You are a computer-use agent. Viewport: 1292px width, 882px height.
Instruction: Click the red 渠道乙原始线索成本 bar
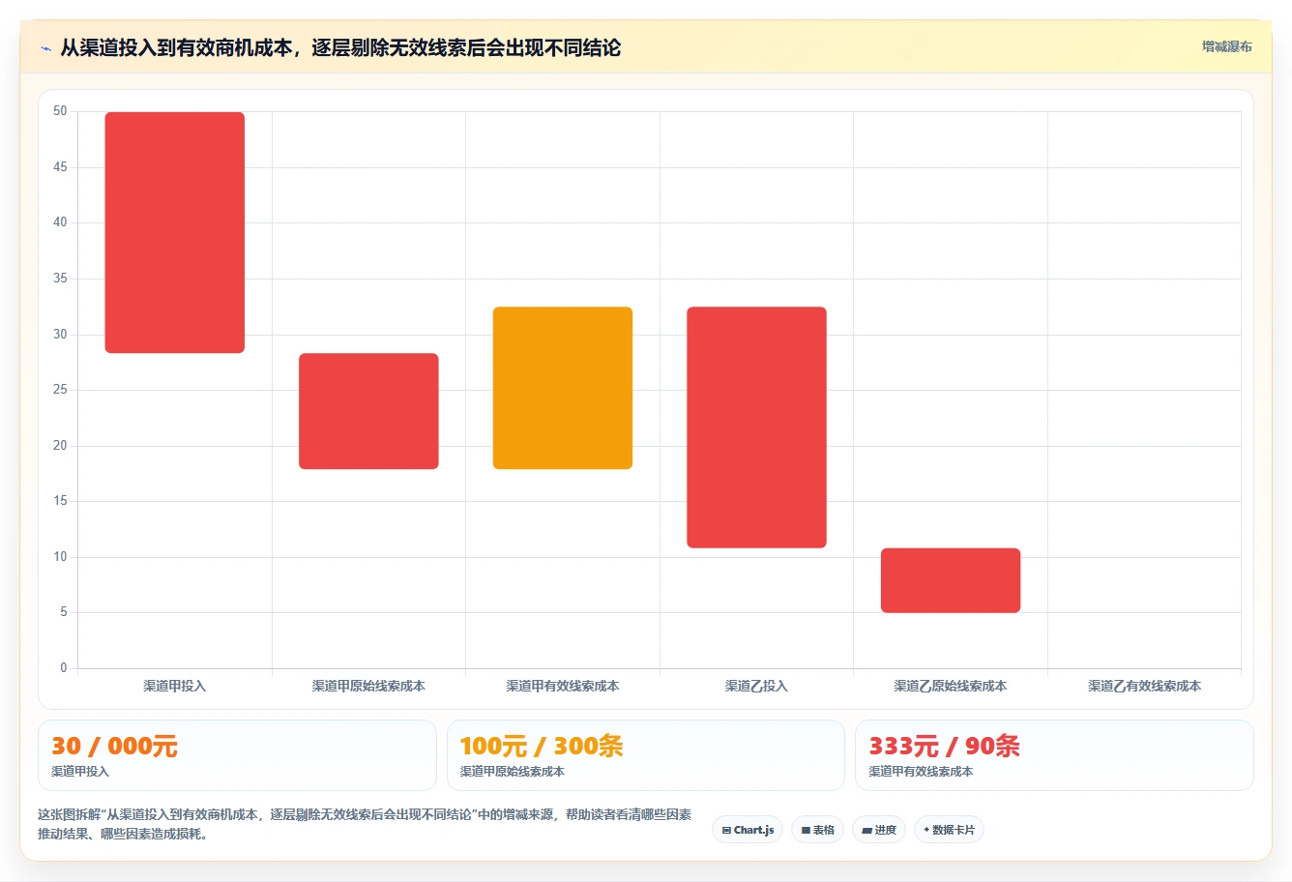[951, 580]
